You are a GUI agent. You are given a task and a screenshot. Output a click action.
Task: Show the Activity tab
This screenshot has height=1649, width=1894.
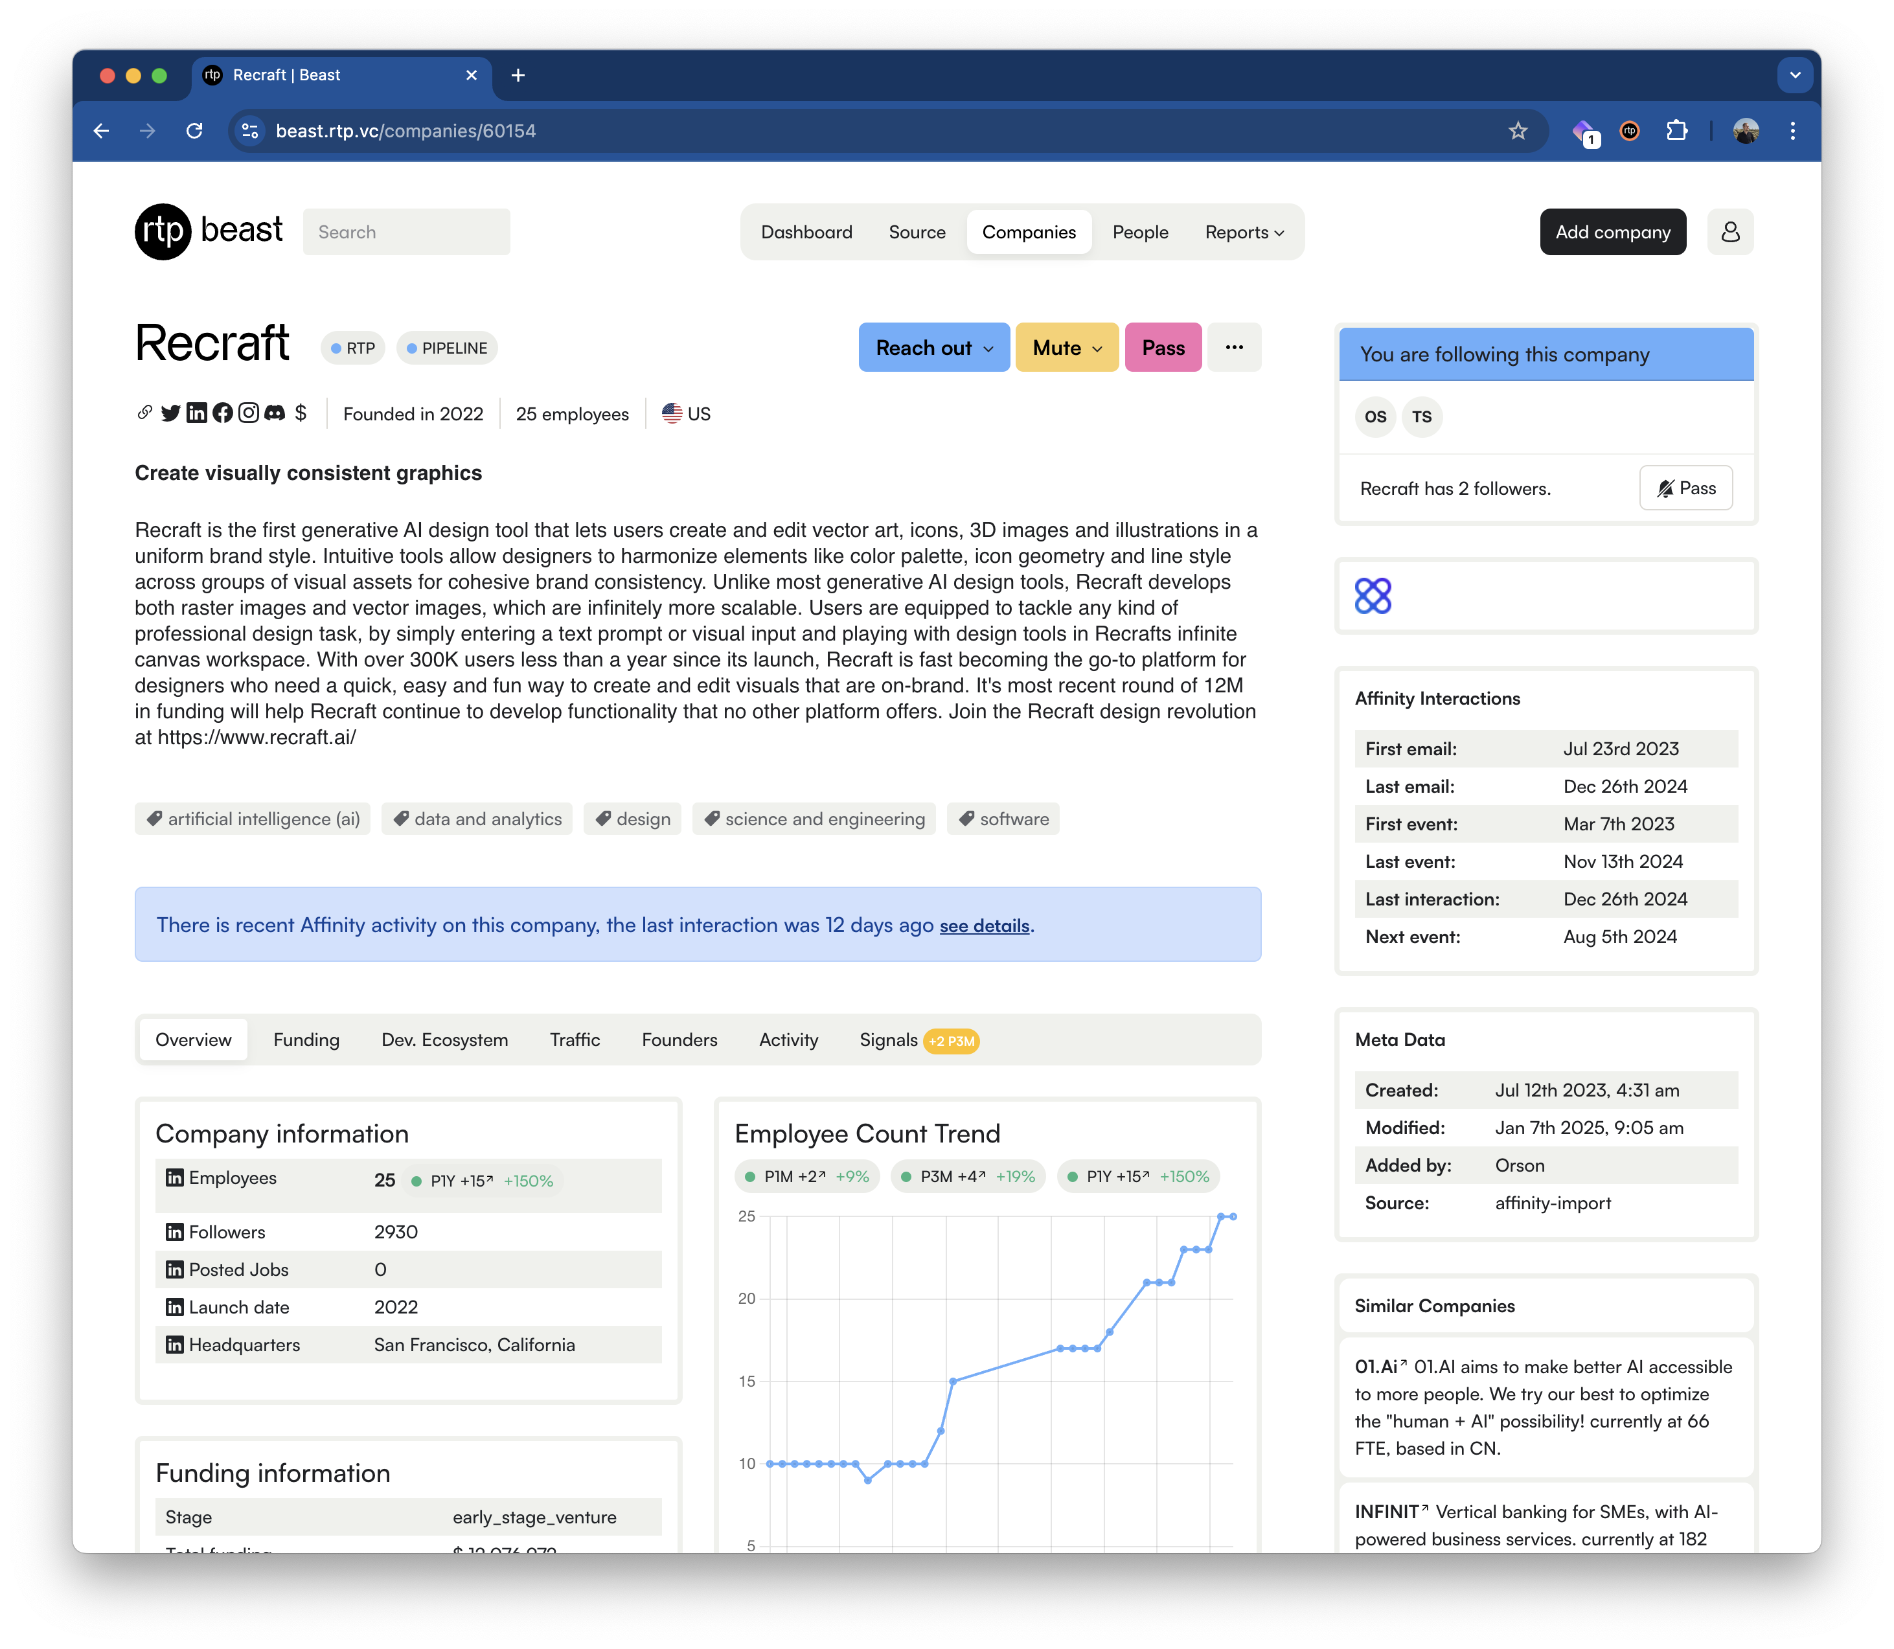[x=788, y=1039]
